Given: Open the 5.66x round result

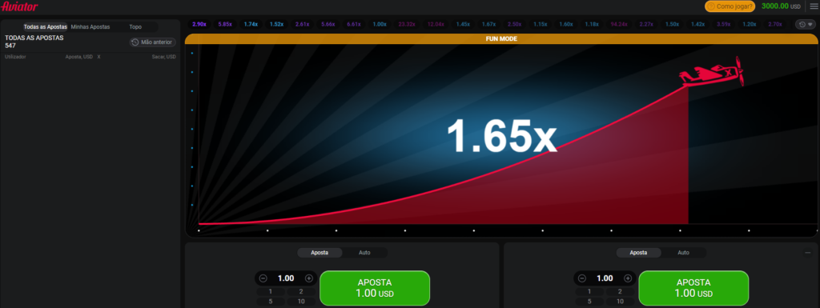Looking at the screenshot, I should click(328, 24).
